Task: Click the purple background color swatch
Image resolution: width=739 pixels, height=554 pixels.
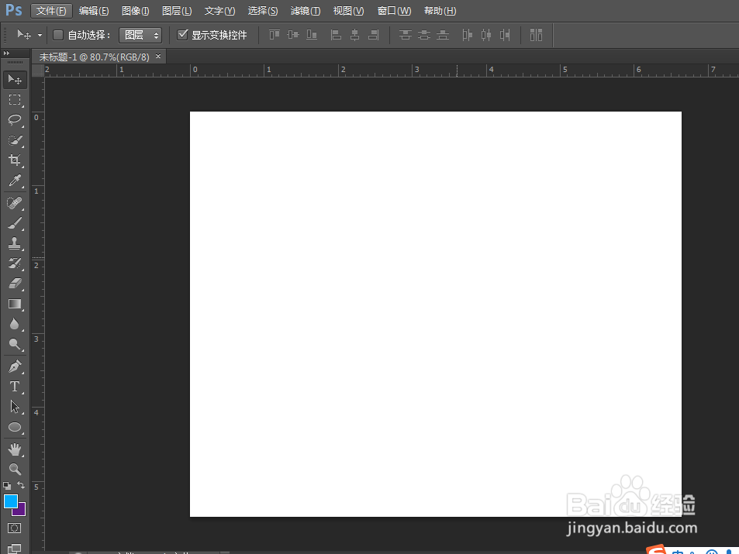Action: 22,511
